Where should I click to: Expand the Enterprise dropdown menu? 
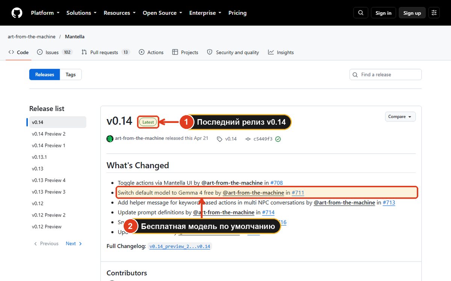[x=205, y=13]
